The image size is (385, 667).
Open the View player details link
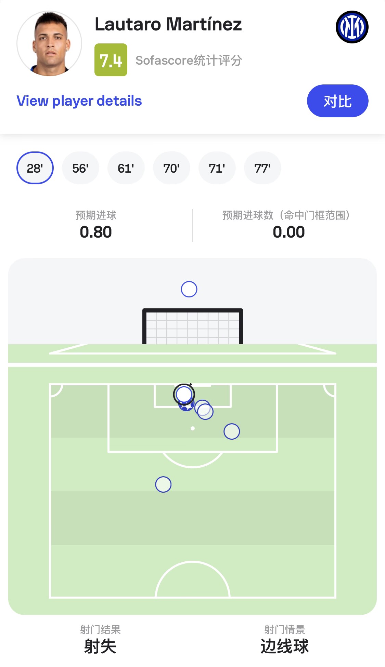[79, 101]
